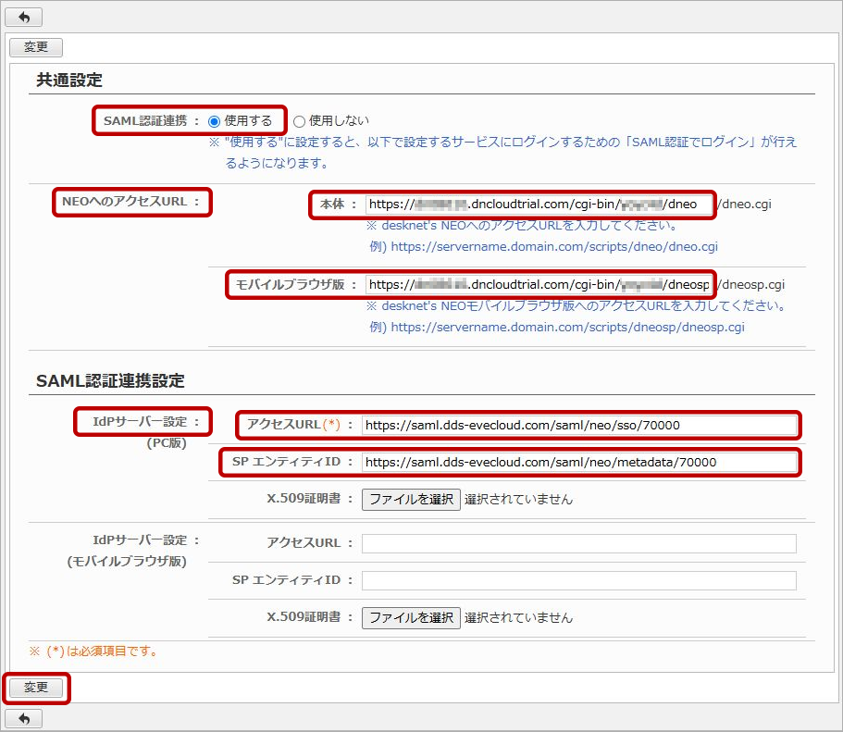Click the モバイルブラウザ版 URL input field

pyautogui.click(x=539, y=284)
